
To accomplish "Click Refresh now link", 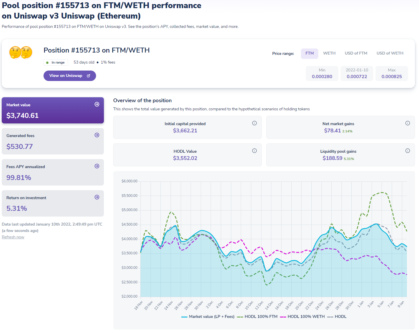I will [13, 237].
